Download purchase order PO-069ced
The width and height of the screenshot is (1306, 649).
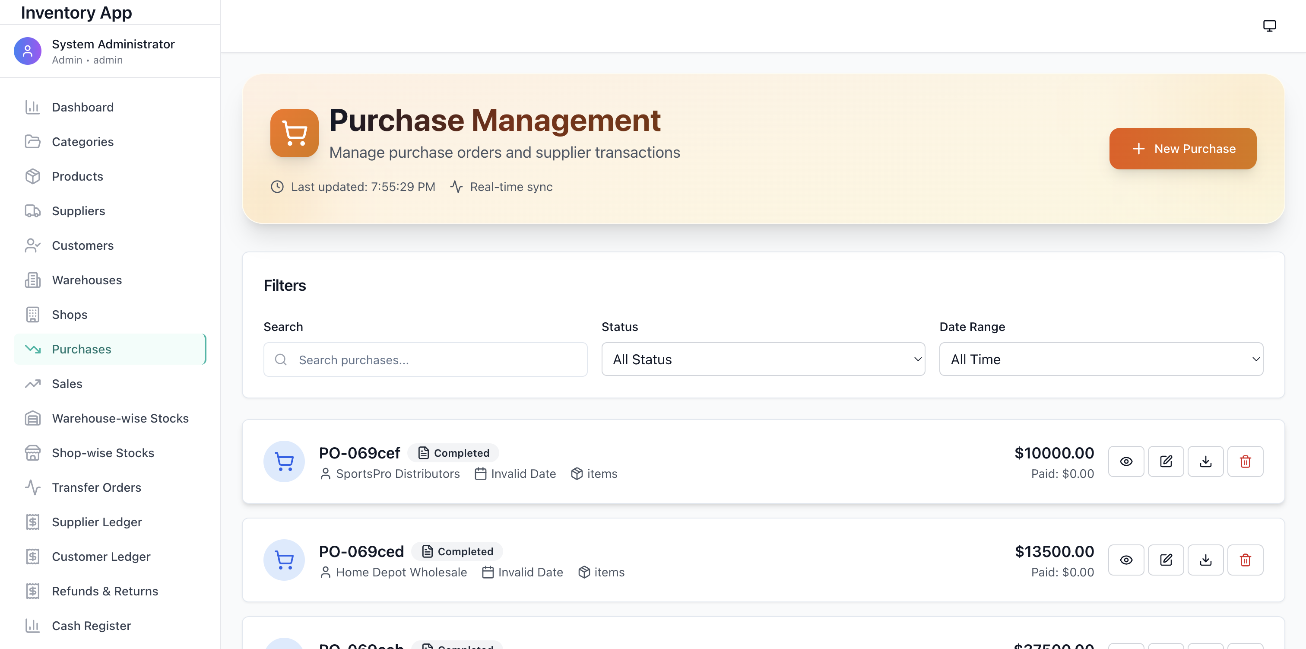[1206, 560]
